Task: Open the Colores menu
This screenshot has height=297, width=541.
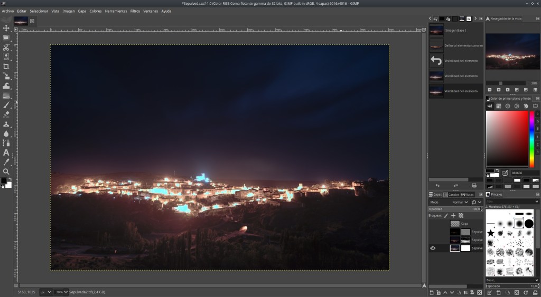Action: [x=96, y=11]
